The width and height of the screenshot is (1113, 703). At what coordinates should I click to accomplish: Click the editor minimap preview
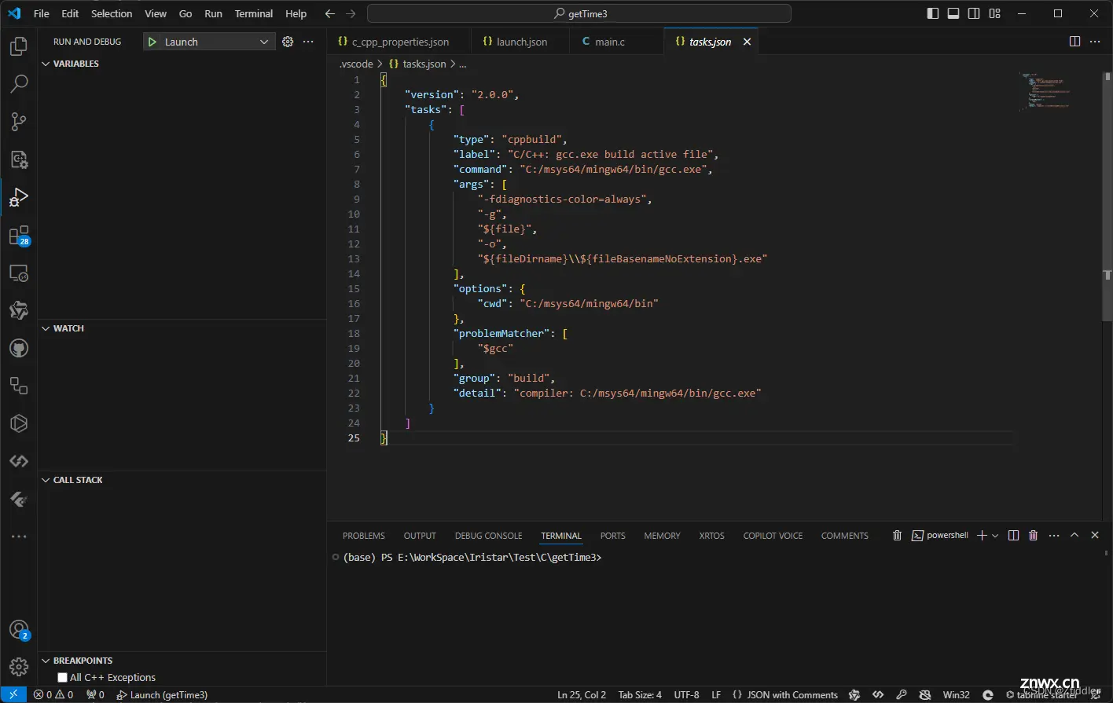pyautogui.click(x=1045, y=90)
